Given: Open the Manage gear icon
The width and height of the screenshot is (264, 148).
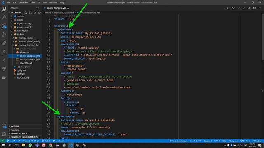Looking at the screenshot, I should (4, 134).
